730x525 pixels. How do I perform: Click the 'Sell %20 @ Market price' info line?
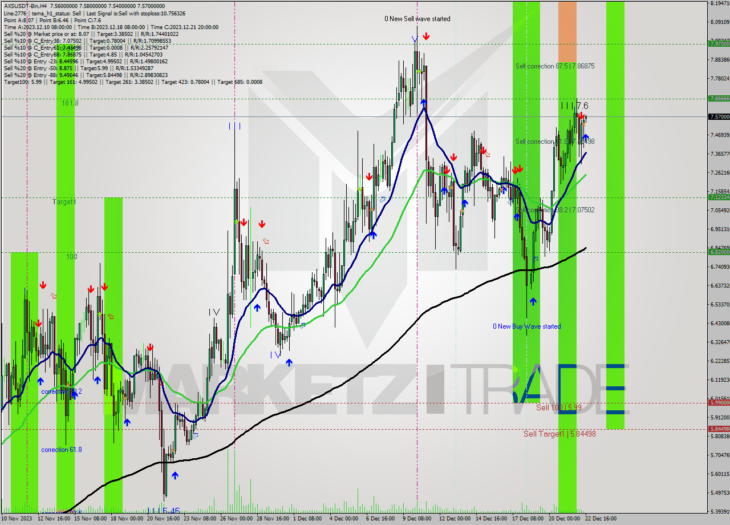(91, 34)
